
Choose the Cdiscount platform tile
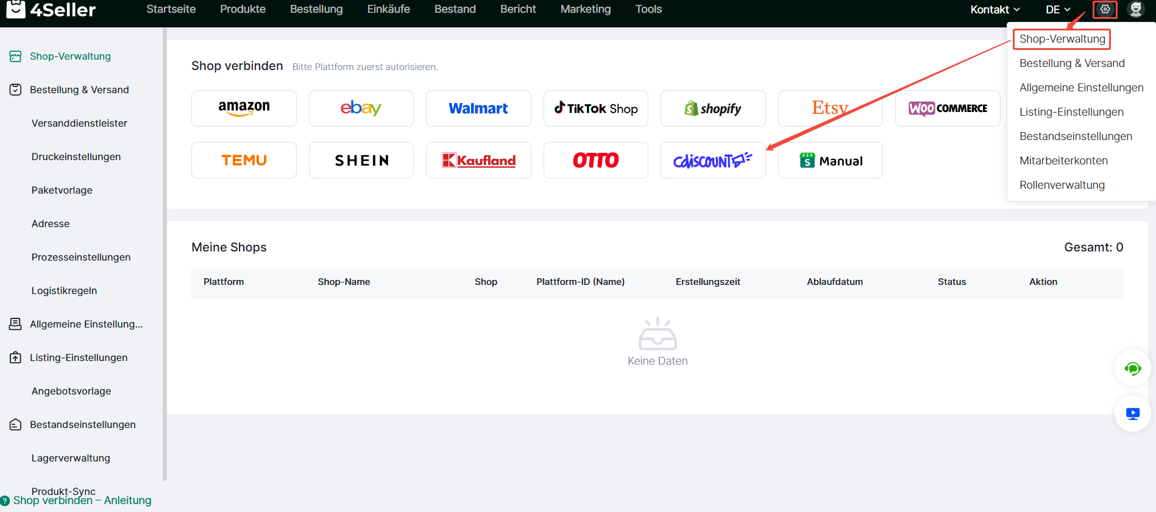click(x=713, y=160)
